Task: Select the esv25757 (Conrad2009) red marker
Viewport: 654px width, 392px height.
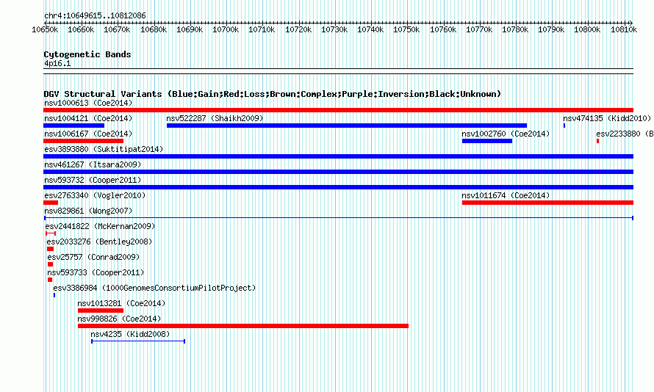Action: pos(51,264)
